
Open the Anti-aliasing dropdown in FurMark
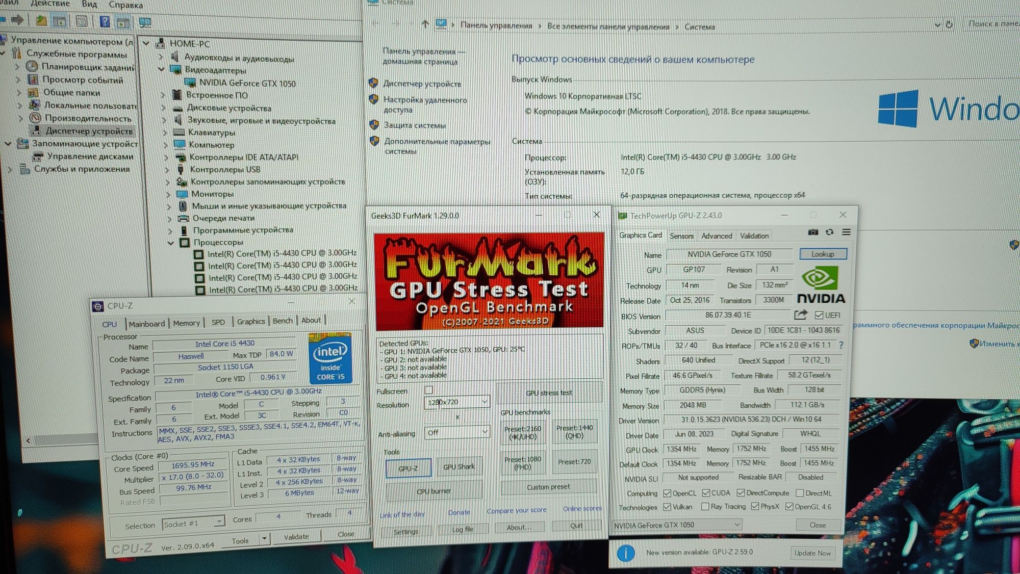click(457, 432)
